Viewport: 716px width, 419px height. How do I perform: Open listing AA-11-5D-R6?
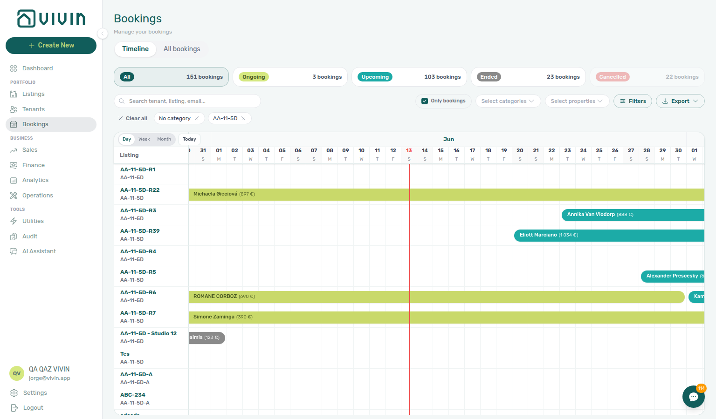pos(138,292)
